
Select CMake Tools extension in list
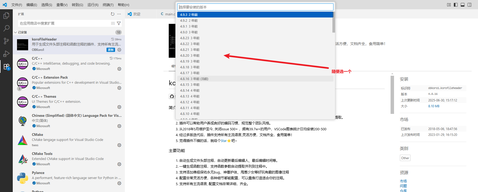point(69,159)
